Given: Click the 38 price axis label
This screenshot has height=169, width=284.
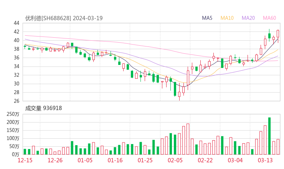Looking at the screenshot, I should tap(17, 49).
